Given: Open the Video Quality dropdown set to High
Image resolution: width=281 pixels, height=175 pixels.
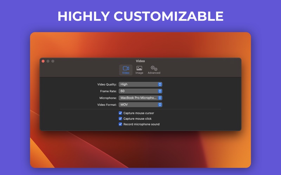Looking at the screenshot, I should 140,84.
